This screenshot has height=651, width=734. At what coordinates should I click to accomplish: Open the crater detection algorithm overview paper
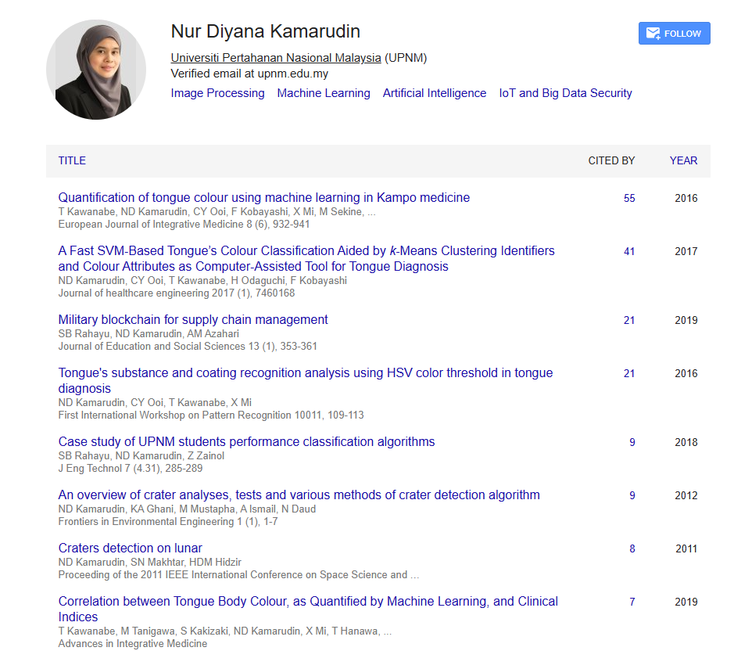point(299,495)
